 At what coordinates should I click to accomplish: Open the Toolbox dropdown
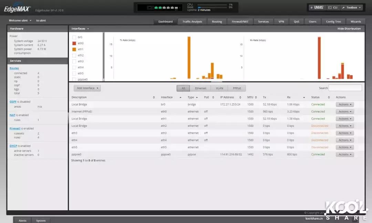coord(351,8)
